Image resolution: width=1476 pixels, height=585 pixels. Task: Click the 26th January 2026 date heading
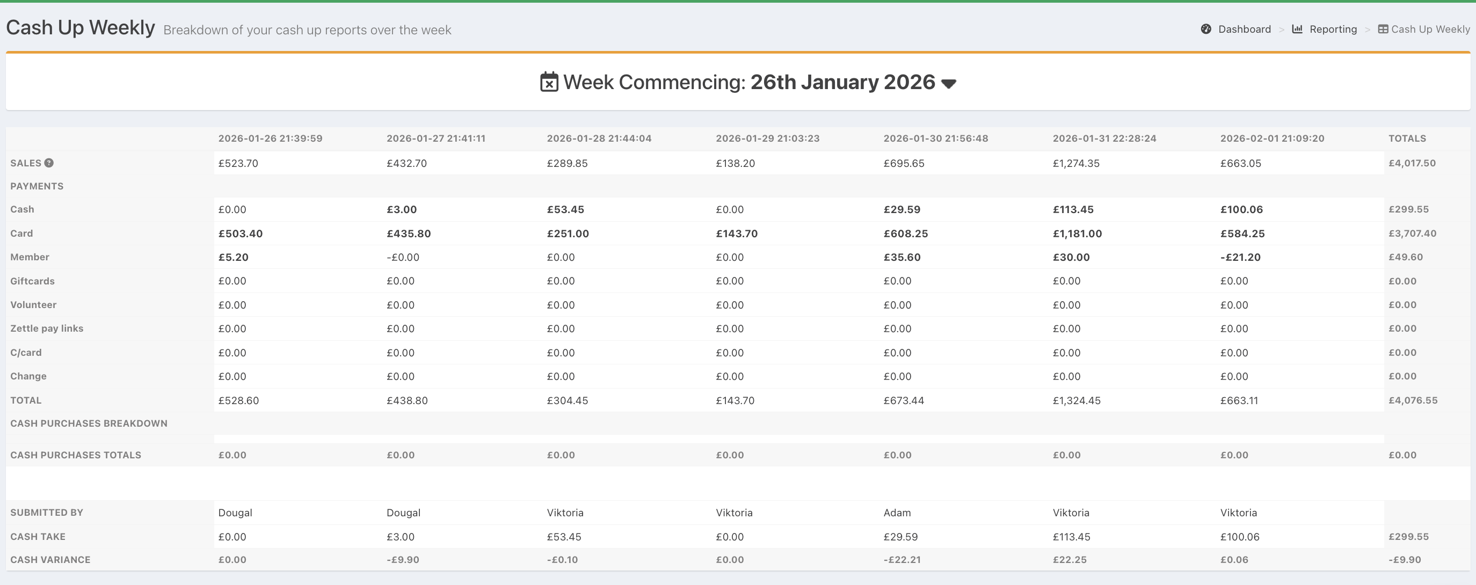click(842, 83)
